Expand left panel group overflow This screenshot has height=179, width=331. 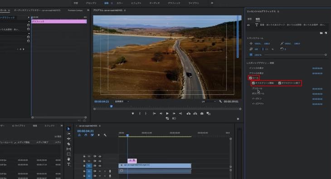[x=88, y=10]
